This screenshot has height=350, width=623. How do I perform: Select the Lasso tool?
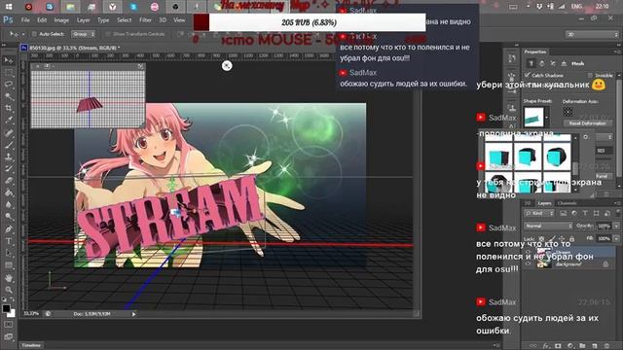tap(8, 85)
